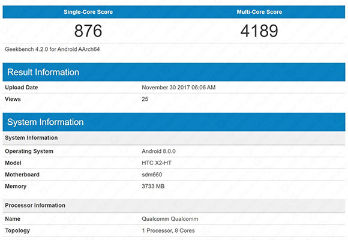This screenshot has width=348, height=240.
Task: Select the Android 8.0.0 value
Action: (158, 151)
